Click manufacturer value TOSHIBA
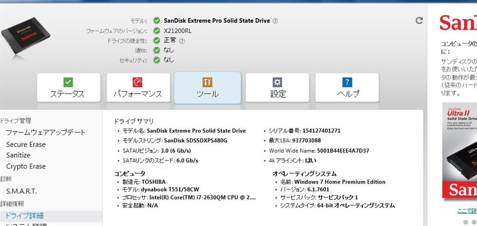This screenshot has height=226, width=477. (x=154, y=182)
